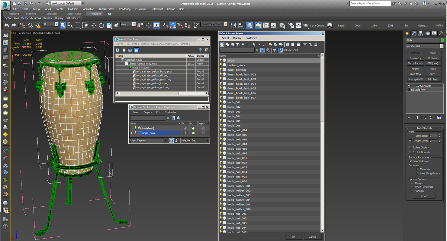
Task: Open Paths menu in Asset Tracking
Action: [x=135, y=44]
